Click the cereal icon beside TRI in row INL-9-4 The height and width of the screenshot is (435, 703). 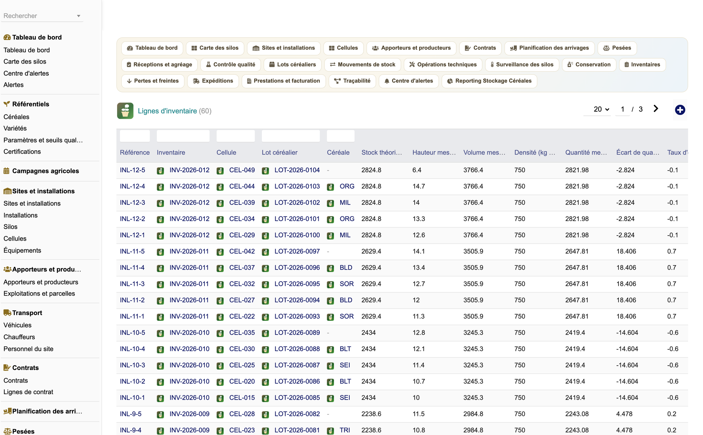331,431
